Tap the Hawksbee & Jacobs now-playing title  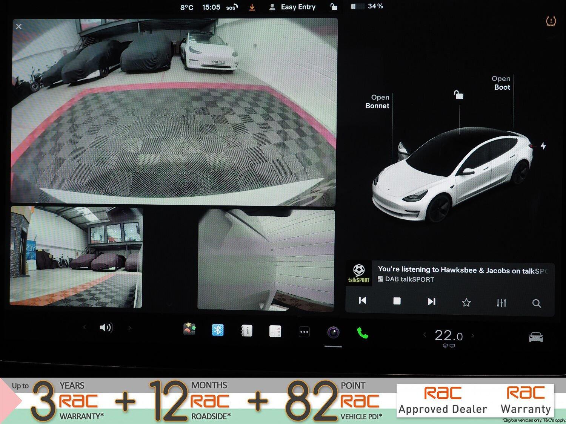pyautogui.click(x=463, y=270)
